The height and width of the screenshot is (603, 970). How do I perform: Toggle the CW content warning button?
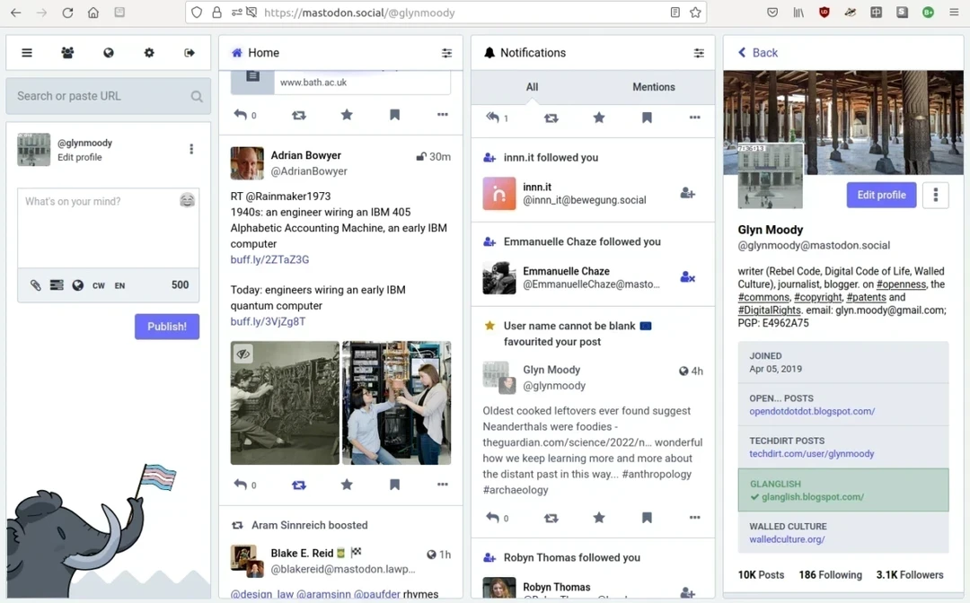[99, 285]
